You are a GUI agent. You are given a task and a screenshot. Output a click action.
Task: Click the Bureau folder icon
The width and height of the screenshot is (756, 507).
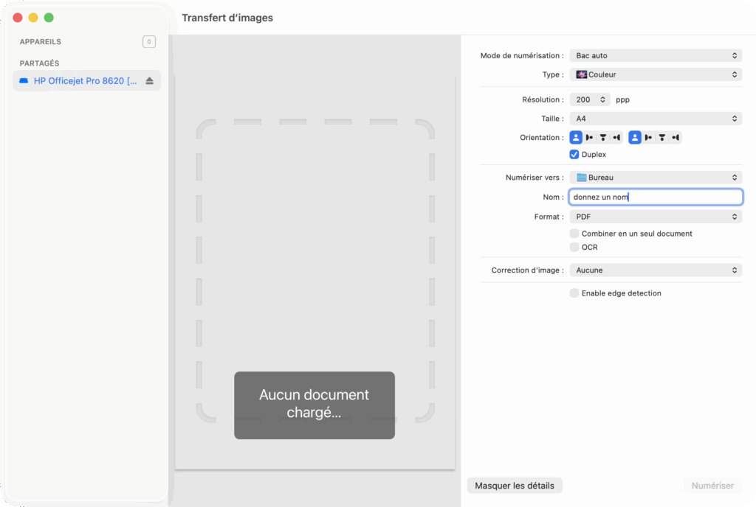(581, 178)
